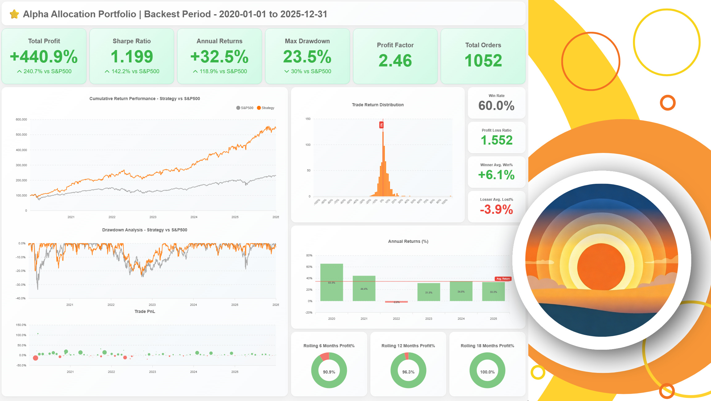The height and width of the screenshot is (401, 711).
Task: Click the large red trade bubble in Trade PnL
Action: point(35,358)
